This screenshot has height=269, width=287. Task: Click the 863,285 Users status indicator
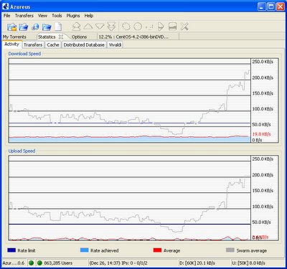pyautogui.click(x=58, y=263)
